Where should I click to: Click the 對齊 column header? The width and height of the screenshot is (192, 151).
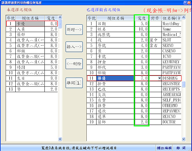155,18
